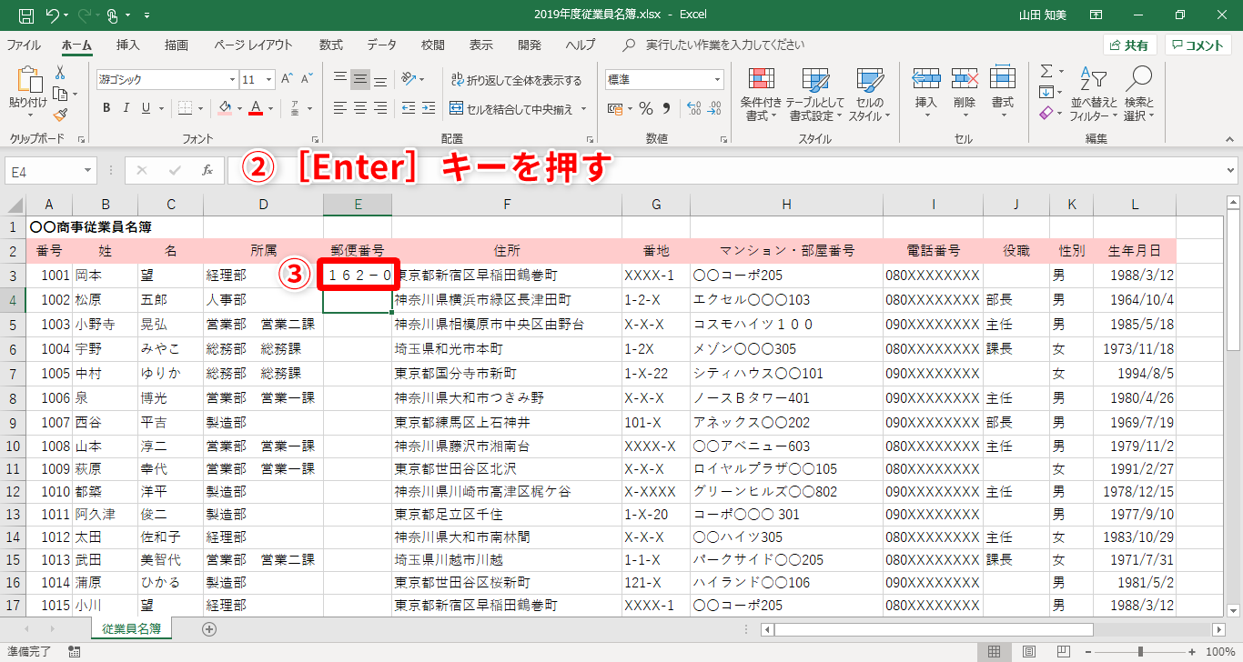Open the insert function fx dialog
Screen dimensions: 1243x662
[207, 170]
